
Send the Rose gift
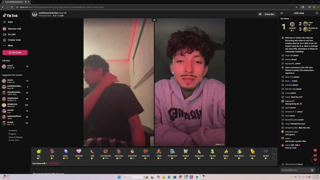(x=52, y=153)
